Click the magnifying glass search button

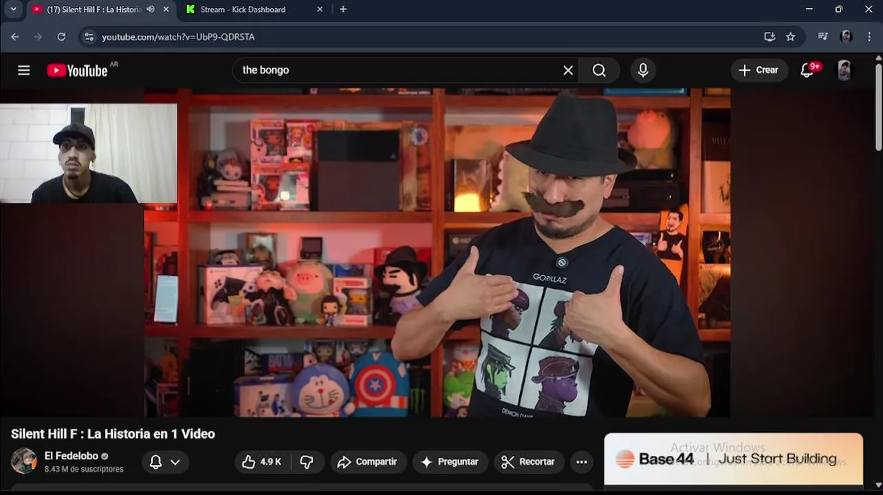click(x=599, y=70)
